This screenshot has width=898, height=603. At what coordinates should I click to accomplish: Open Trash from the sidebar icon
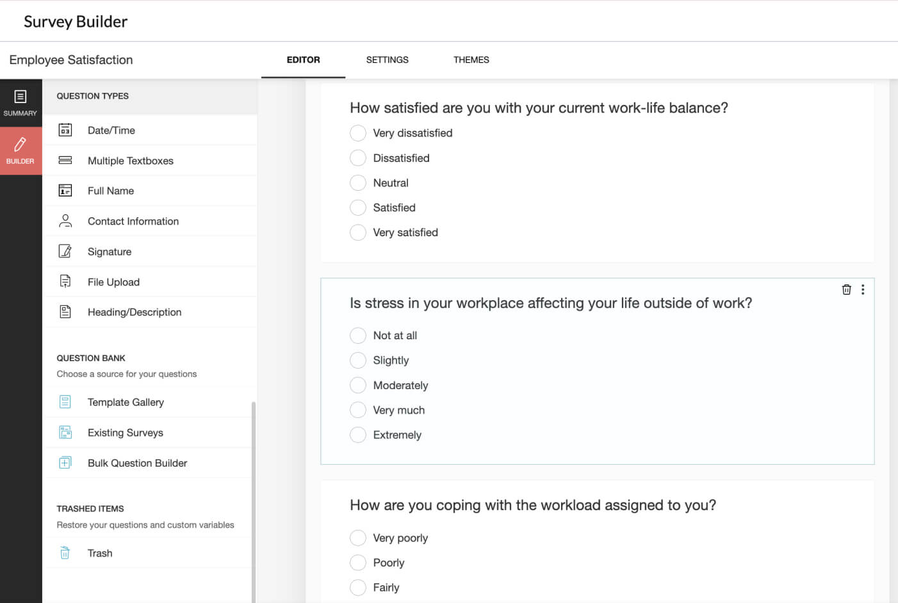(x=65, y=552)
